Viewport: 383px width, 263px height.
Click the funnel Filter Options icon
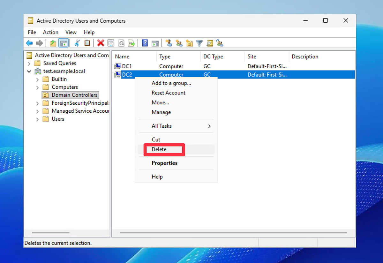click(199, 43)
